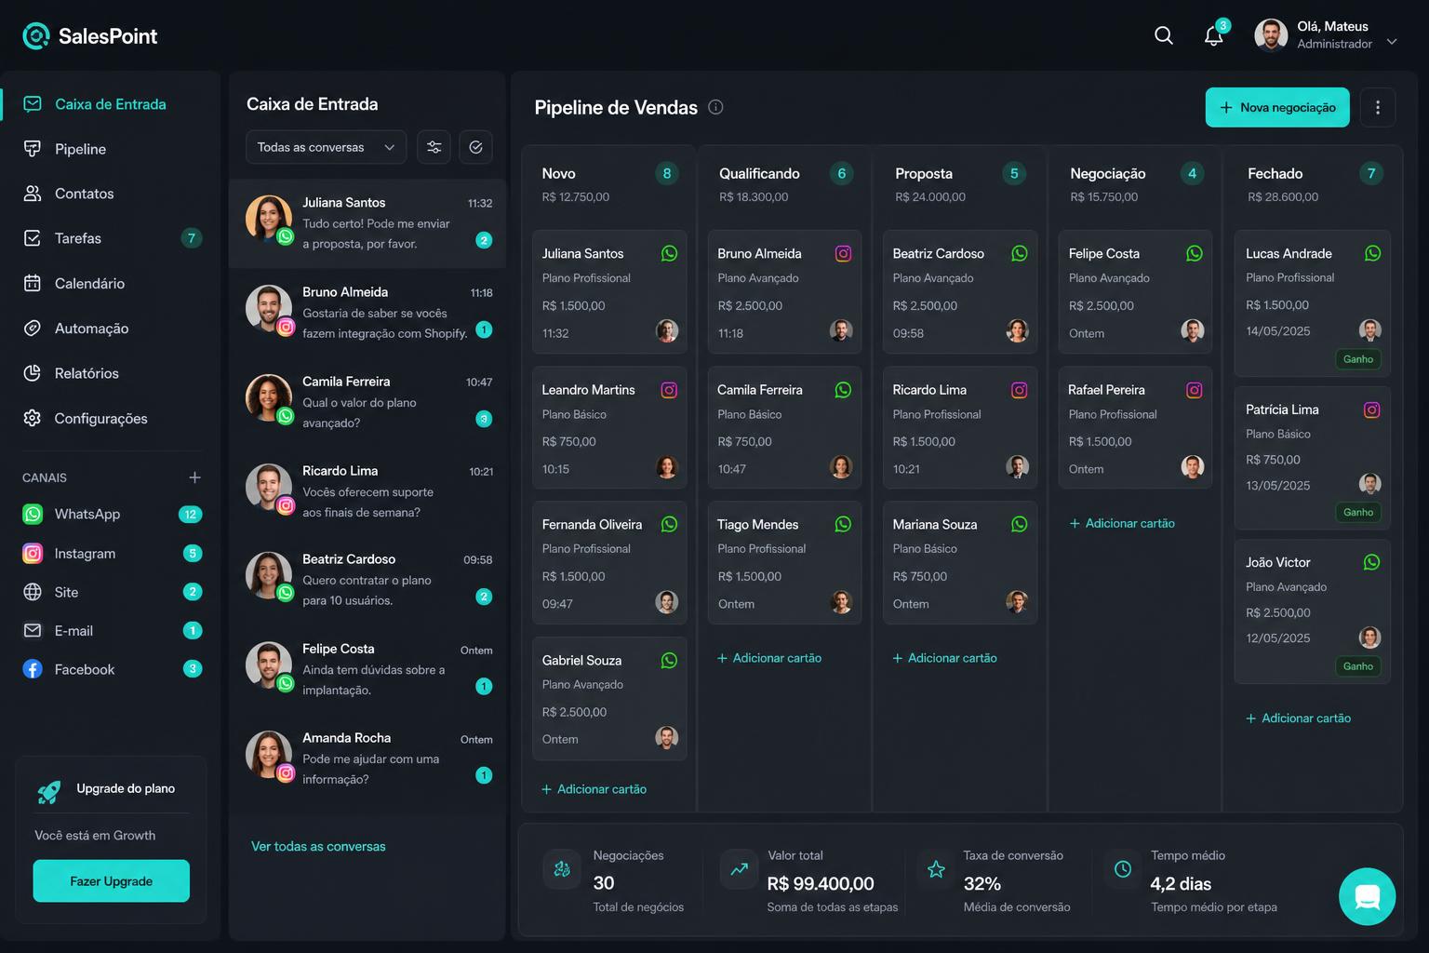
Task: Open notifications bell icon
Action: tap(1213, 35)
